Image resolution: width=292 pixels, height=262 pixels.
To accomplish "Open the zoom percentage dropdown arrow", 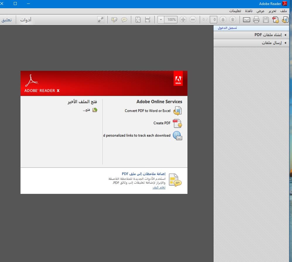I will (x=161, y=20).
